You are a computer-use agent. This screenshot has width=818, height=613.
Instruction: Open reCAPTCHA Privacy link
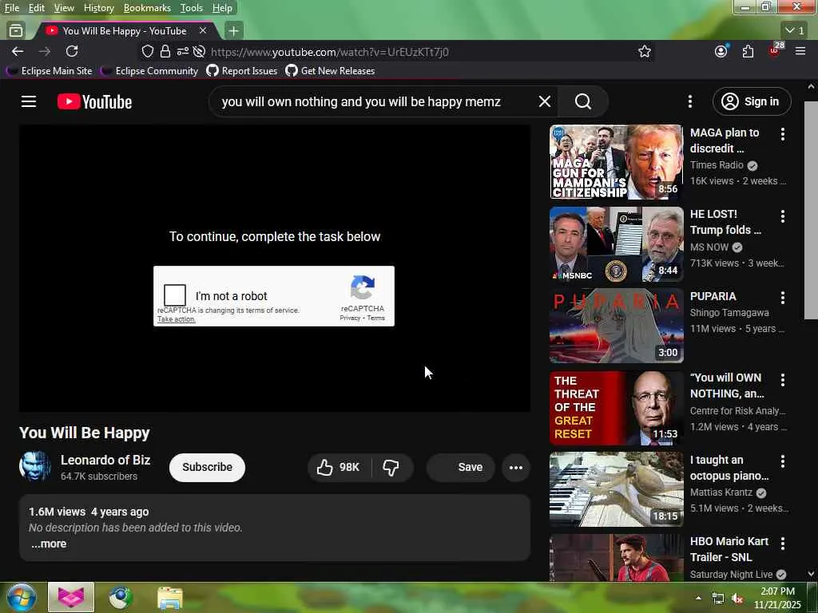pyautogui.click(x=350, y=318)
